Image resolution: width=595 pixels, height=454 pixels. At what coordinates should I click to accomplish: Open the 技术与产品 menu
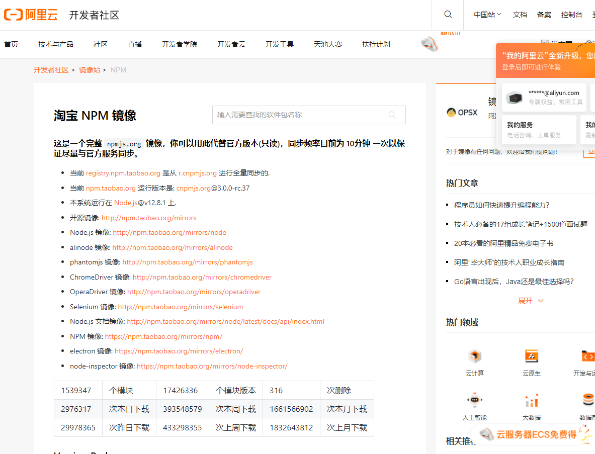tap(56, 44)
